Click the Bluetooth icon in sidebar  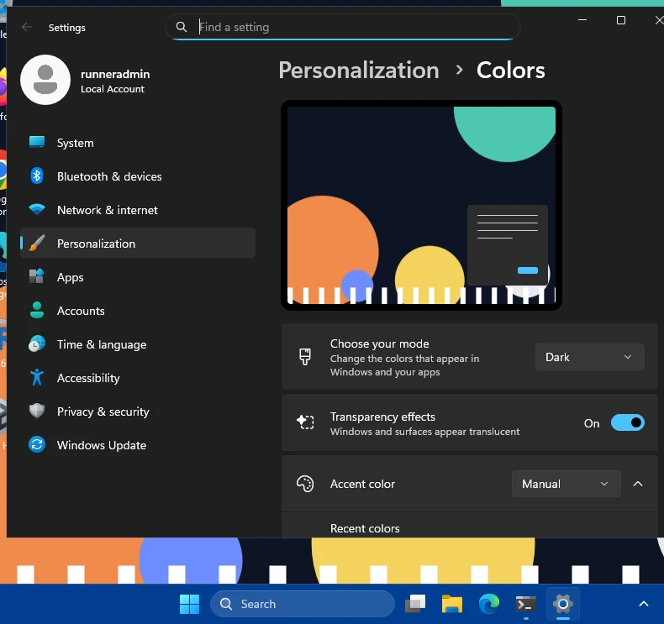coord(37,176)
